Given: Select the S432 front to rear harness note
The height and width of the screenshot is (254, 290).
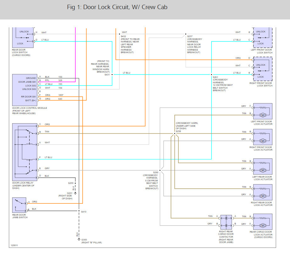Looking at the screenshot, I should (x=130, y=44).
